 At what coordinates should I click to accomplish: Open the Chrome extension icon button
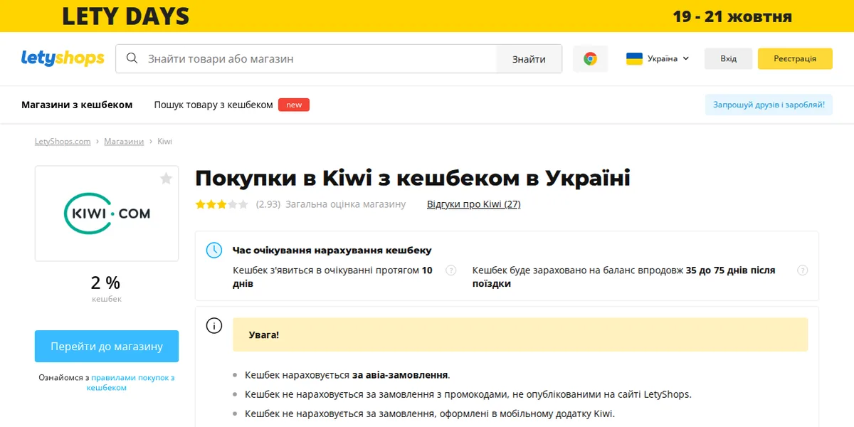coord(590,58)
